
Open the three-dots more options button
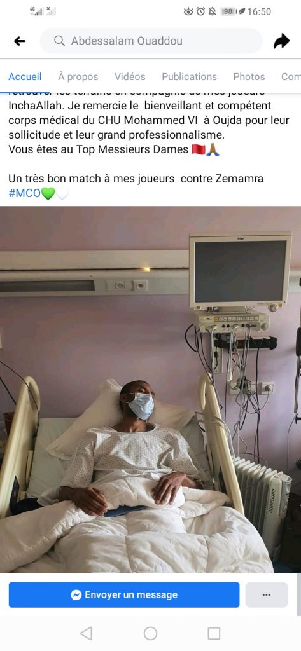pyautogui.click(x=267, y=594)
